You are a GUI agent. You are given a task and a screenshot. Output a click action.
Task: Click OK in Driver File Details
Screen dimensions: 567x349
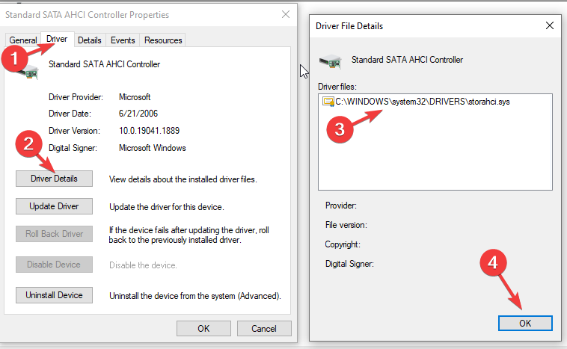click(x=525, y=323)
